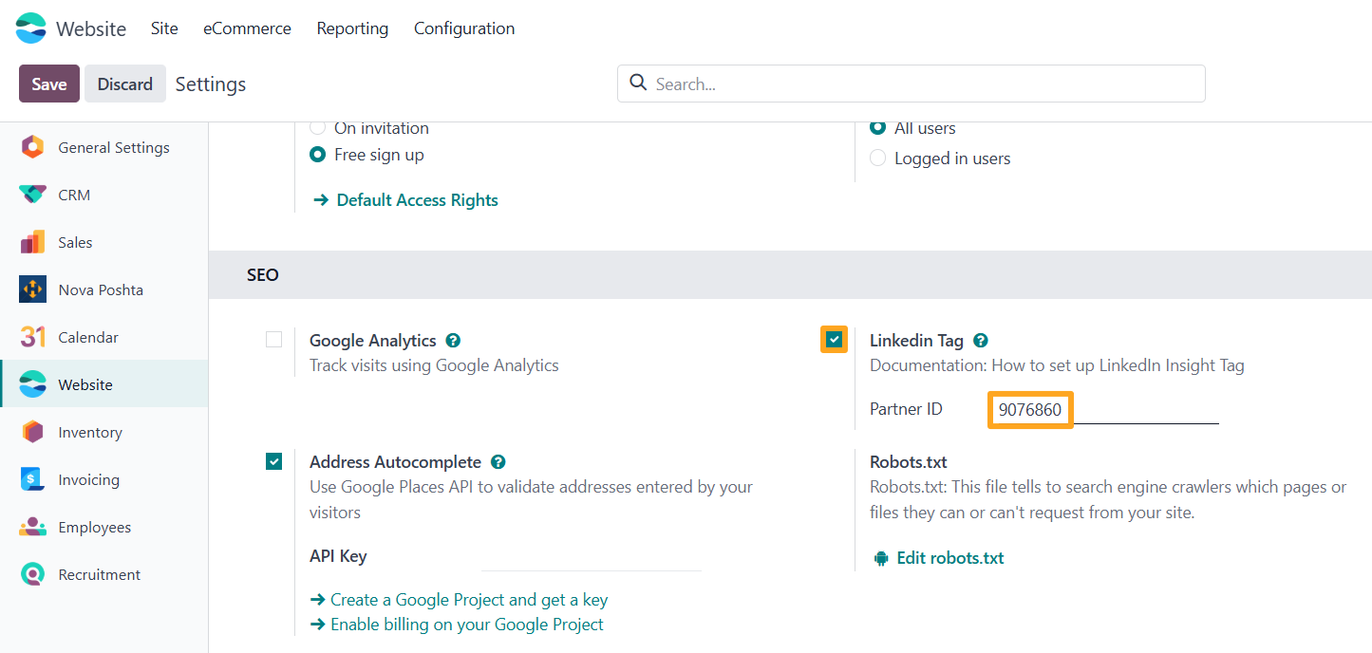Open the eCommerce menu
The height and width of the screenshot is (653, 1372).
pos(247,28)
